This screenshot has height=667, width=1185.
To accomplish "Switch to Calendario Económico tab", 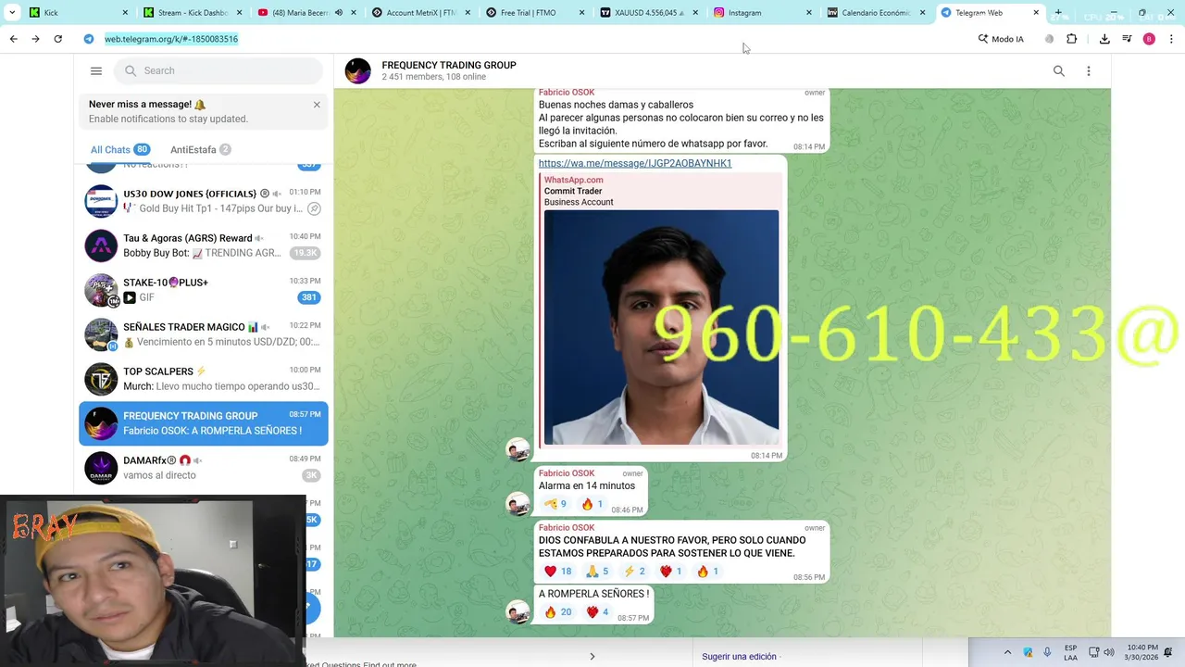I will pos(877,13).
